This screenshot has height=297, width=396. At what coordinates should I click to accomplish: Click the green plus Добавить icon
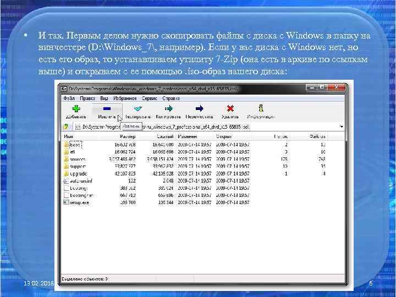click(76, 108)
